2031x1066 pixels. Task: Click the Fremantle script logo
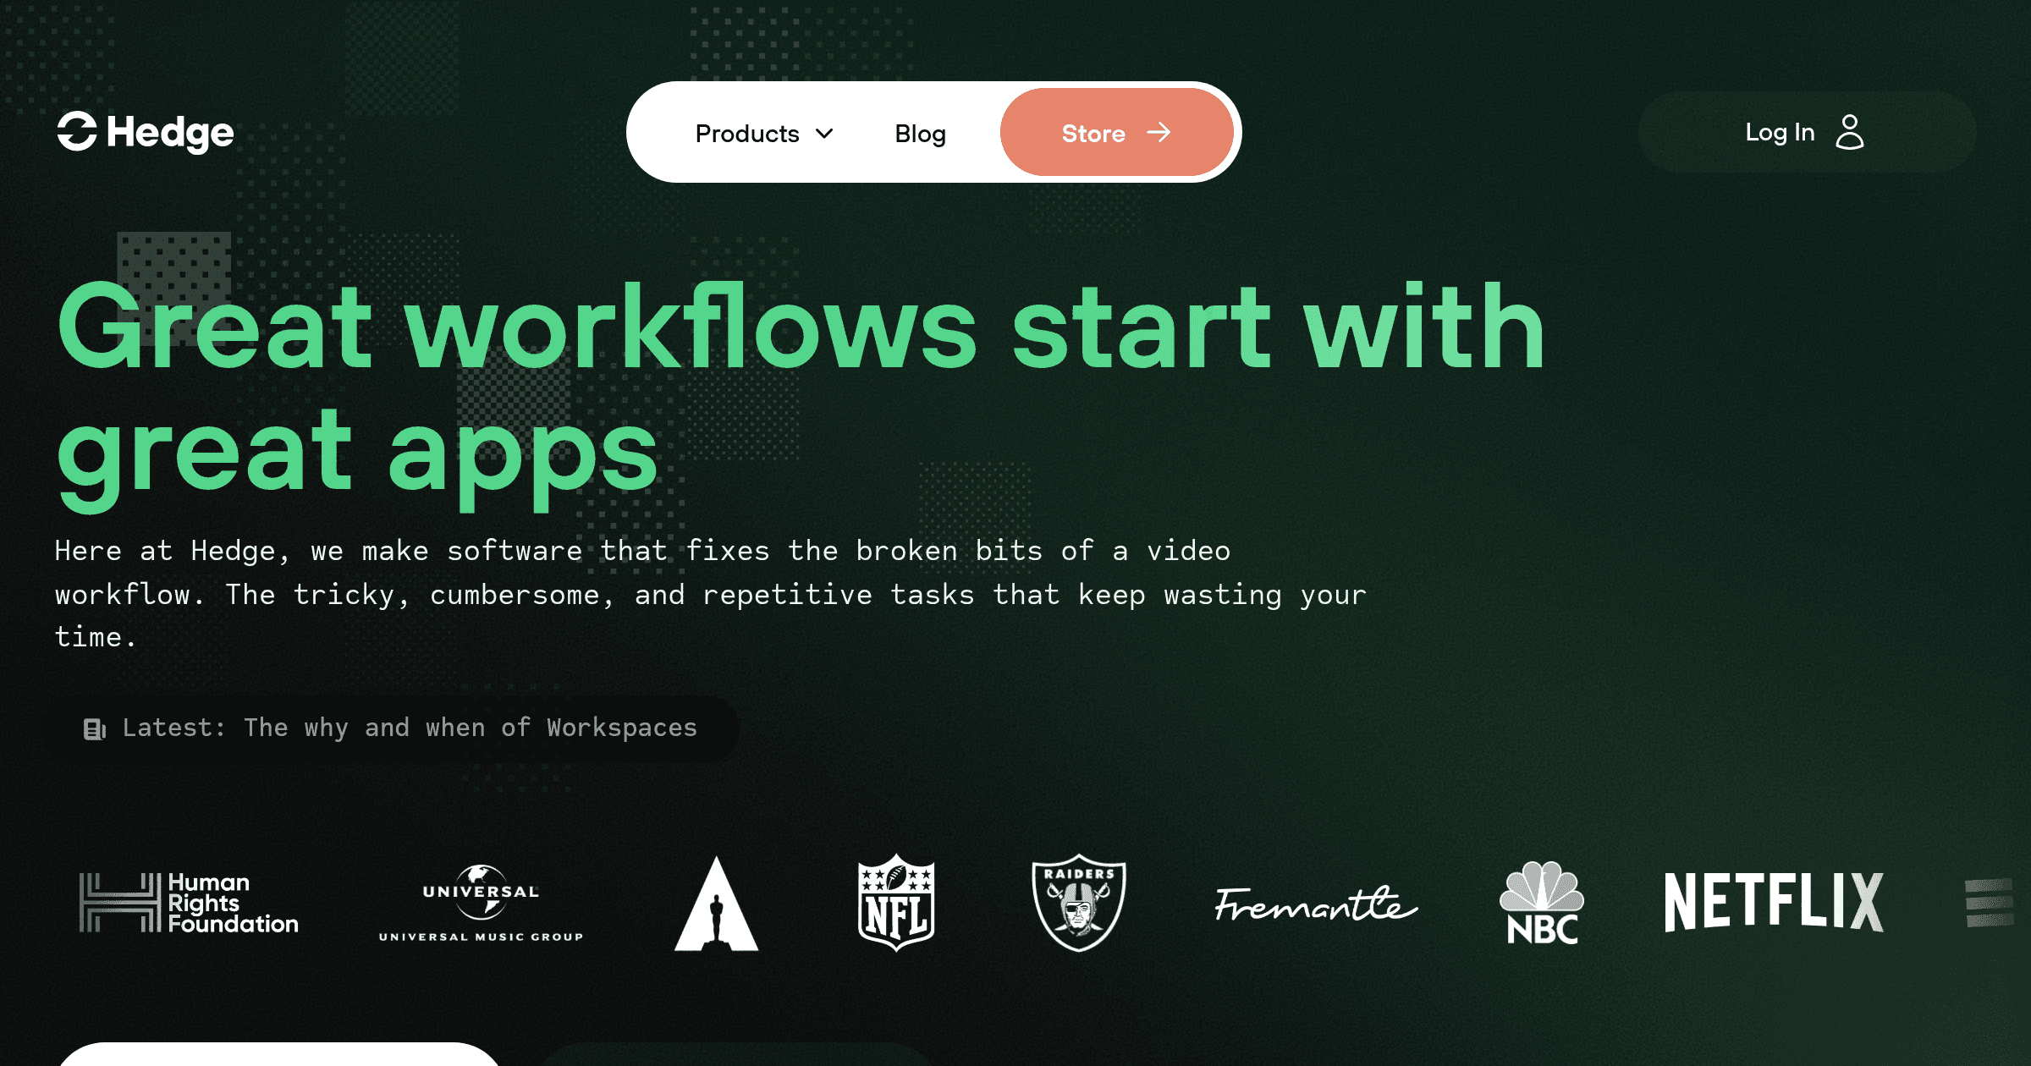coord(1316,904)
